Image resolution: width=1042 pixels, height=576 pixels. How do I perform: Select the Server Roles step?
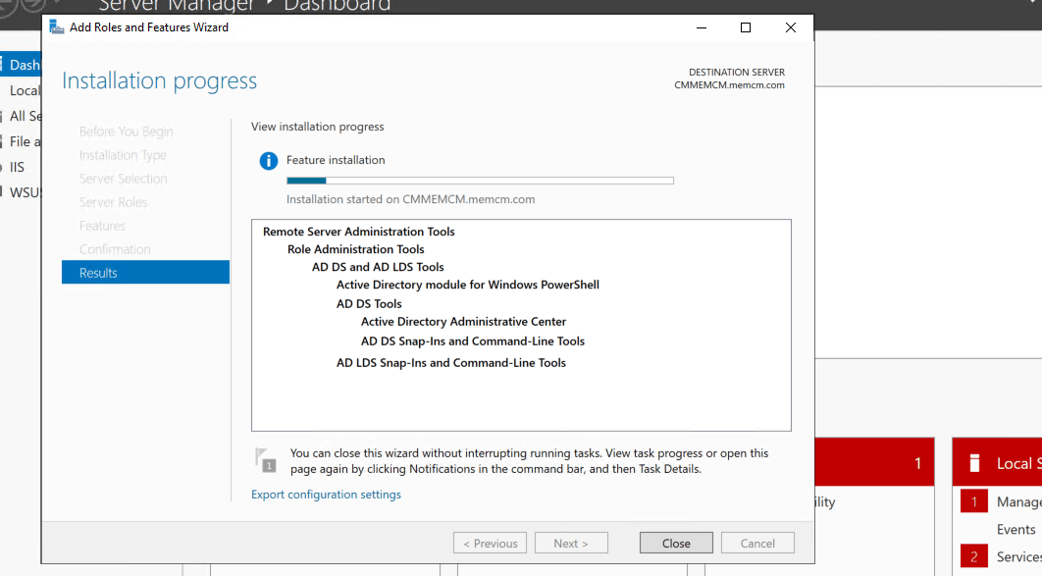point(113,202)
